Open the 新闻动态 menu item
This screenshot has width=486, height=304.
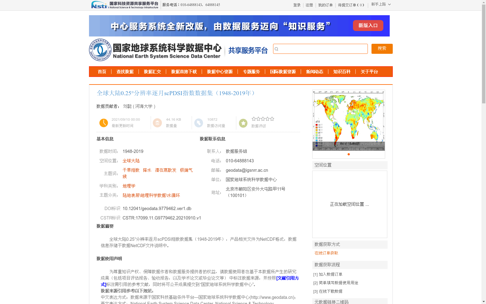pyautogui.click(x=315, y=72)
